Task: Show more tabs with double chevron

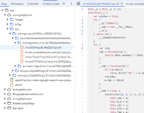Action: (x=63, y=4)
